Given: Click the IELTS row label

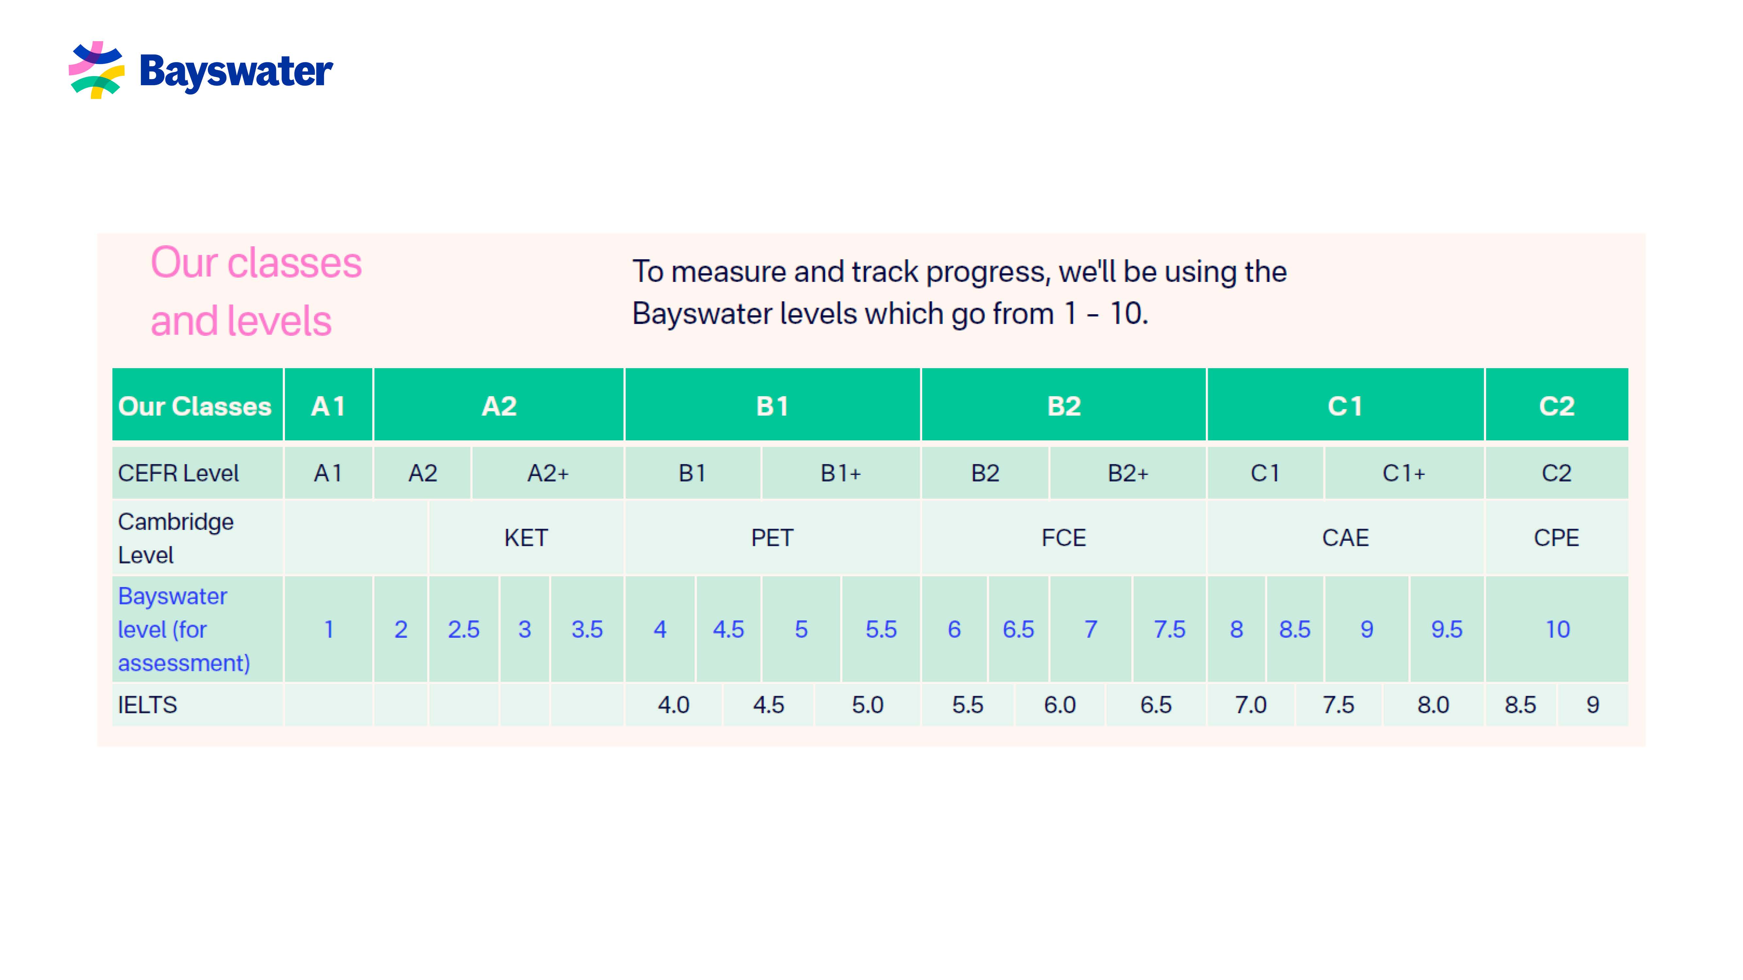Looking at the screenshot, I should click(147, 705).
